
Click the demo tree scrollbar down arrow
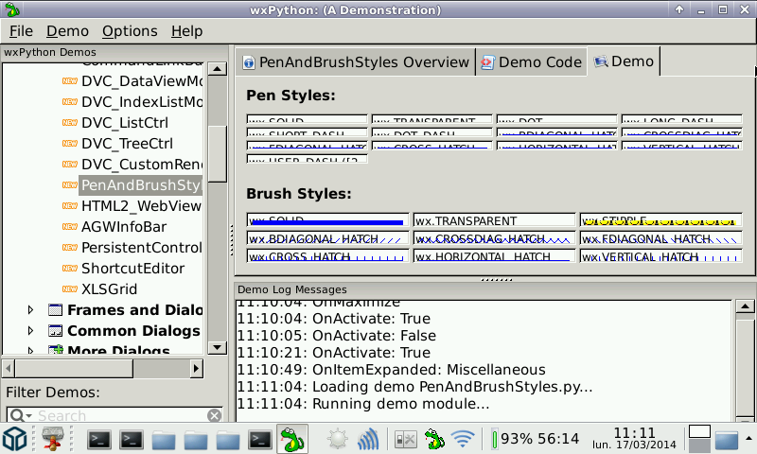(218, 347)
